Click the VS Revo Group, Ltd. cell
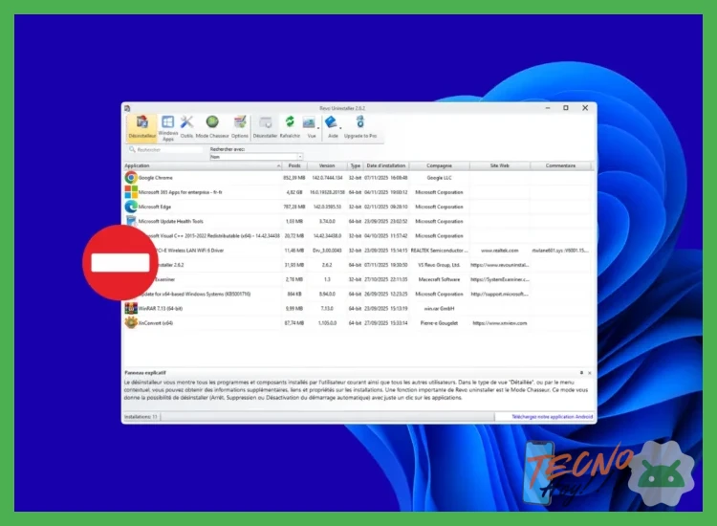717x526 pixels. 439,265
